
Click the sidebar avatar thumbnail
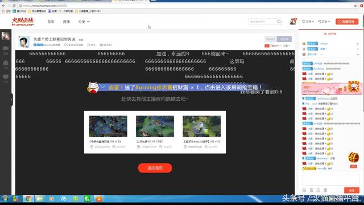[5, 36]
